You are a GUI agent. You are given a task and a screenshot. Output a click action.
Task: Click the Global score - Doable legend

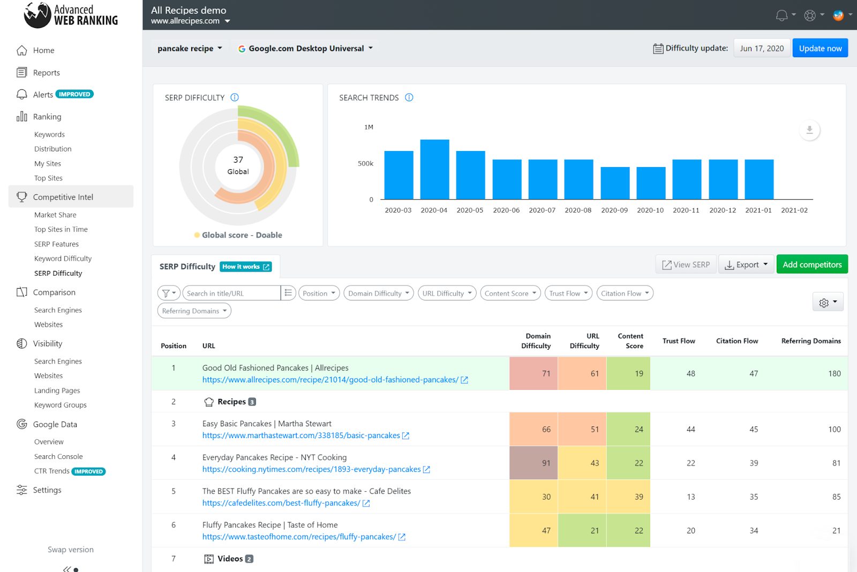pyautogui.click(x=238, y=235)
